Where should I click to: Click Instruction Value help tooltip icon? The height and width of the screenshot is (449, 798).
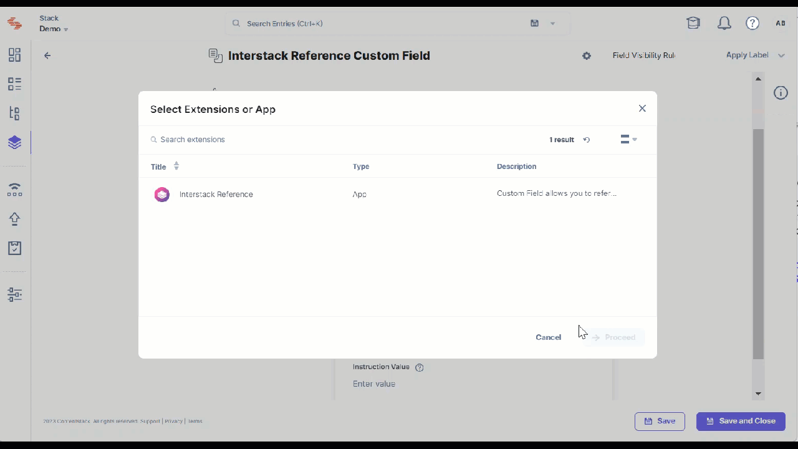click(x=420, y=367)
